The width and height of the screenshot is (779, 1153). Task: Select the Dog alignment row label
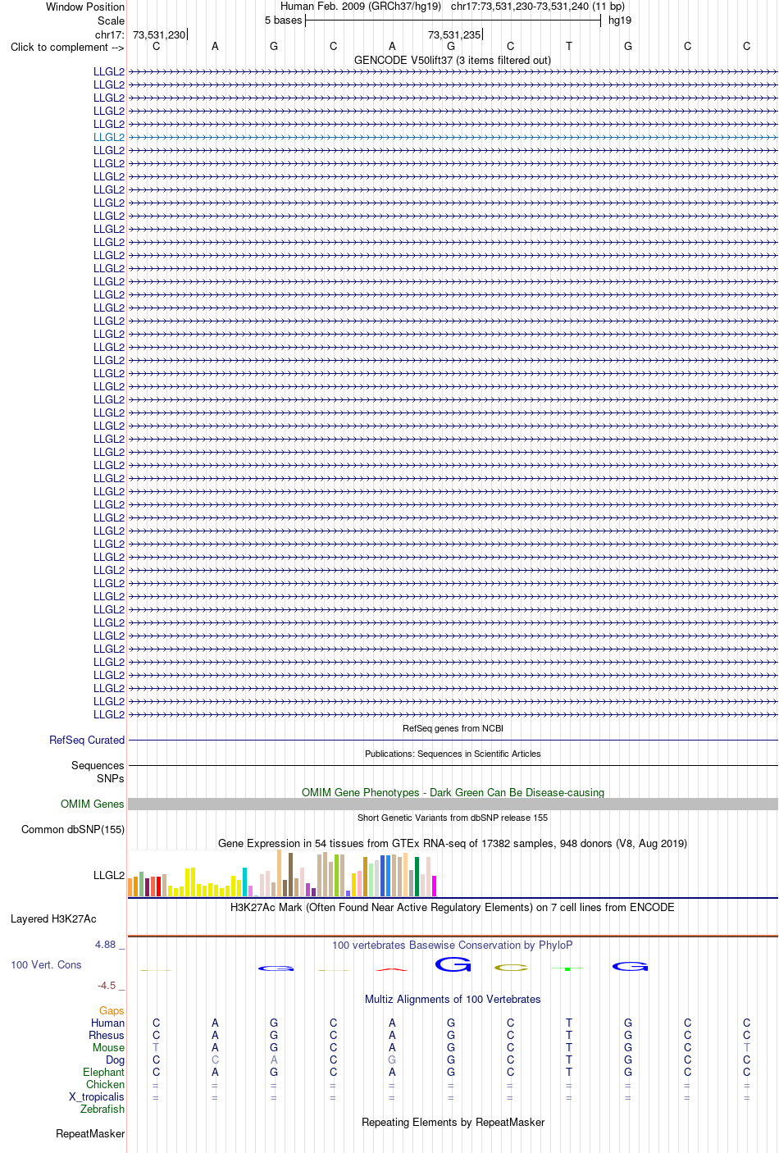(x=115, y=1060)
